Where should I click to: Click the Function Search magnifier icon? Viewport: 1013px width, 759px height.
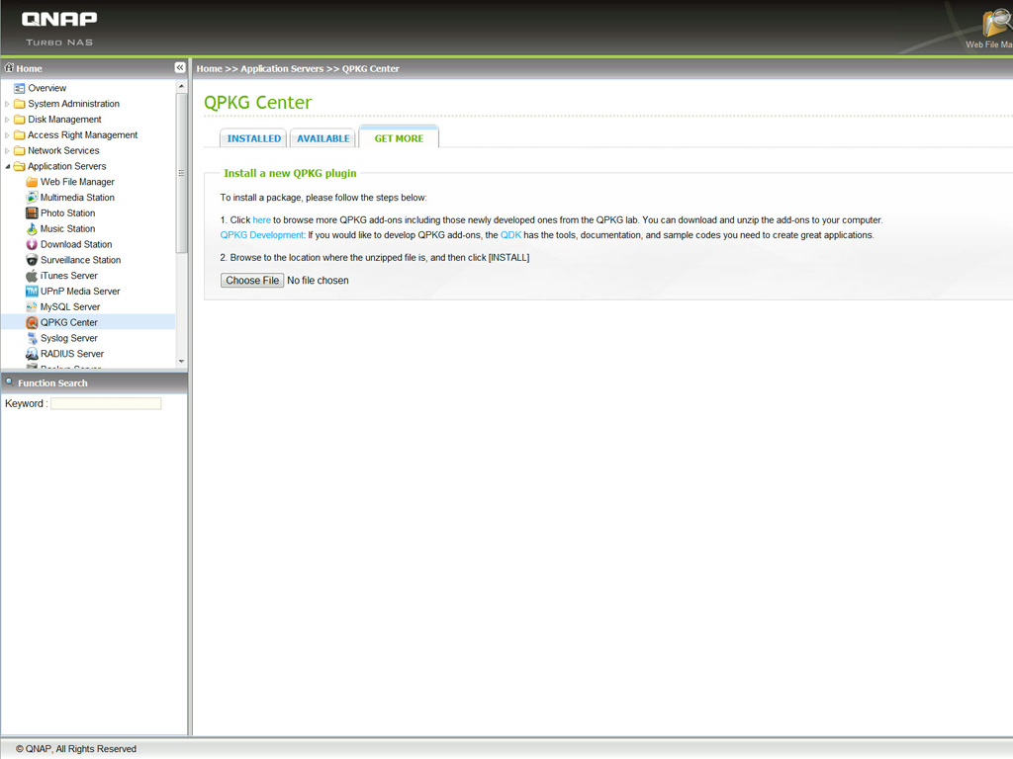[x=10, y=382]
